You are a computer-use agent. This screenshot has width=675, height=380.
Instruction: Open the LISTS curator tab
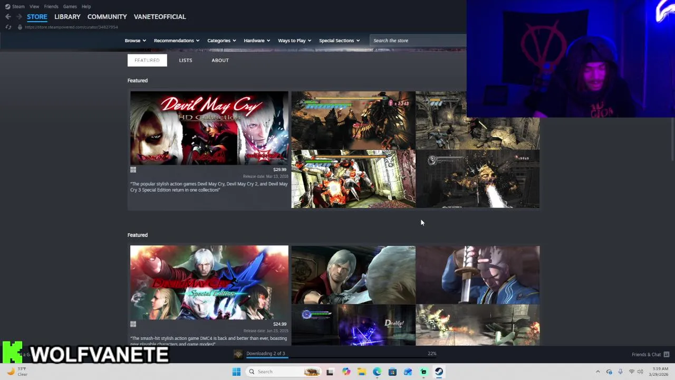186,60
